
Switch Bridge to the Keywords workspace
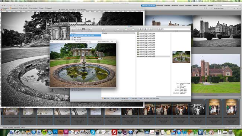tap(188, 6)
